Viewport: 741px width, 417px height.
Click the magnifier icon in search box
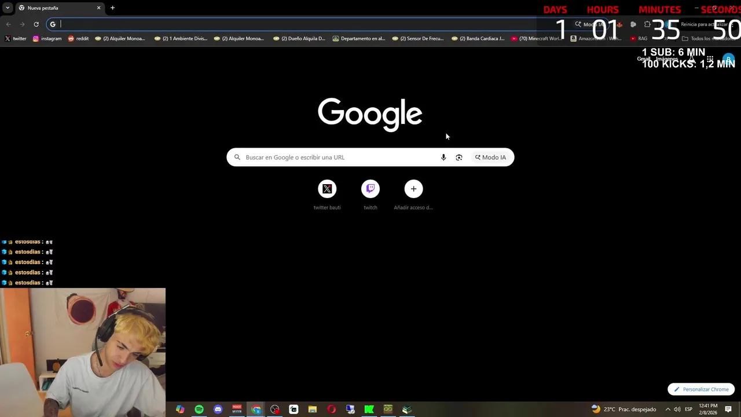(x=237, y=158)
